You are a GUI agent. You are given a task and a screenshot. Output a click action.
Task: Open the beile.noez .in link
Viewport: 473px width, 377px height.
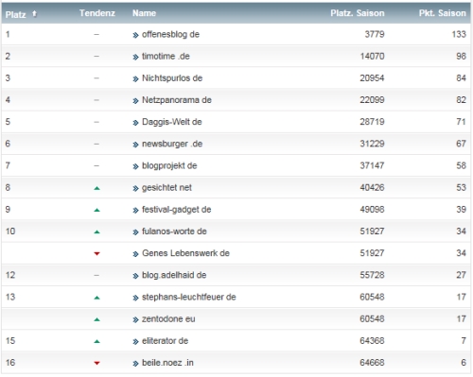coord(167,363)
